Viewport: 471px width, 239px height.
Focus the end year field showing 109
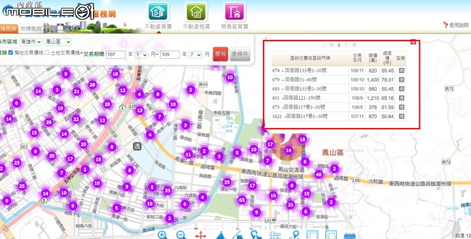tap(169, 55)
